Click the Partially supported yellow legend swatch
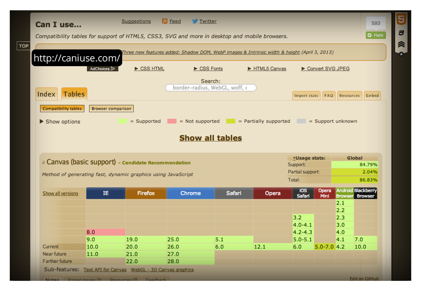 tap(231, 121)
